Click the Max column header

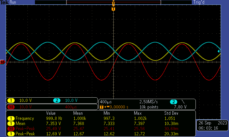point(138,113)
